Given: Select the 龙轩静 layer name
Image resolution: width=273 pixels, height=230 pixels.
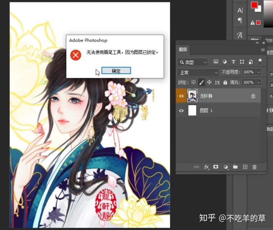Looking at the screenshot, I should click(x=206, y=96).
